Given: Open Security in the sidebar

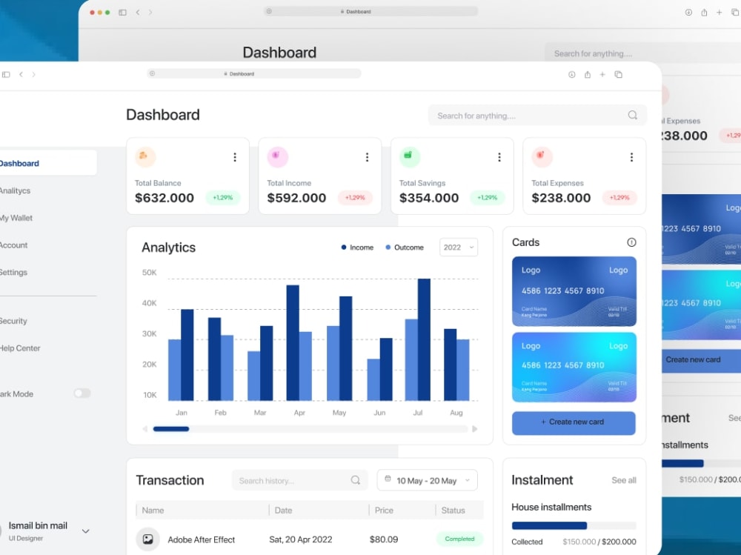Looking at the screenshot, I should click(x=13, y=321).
